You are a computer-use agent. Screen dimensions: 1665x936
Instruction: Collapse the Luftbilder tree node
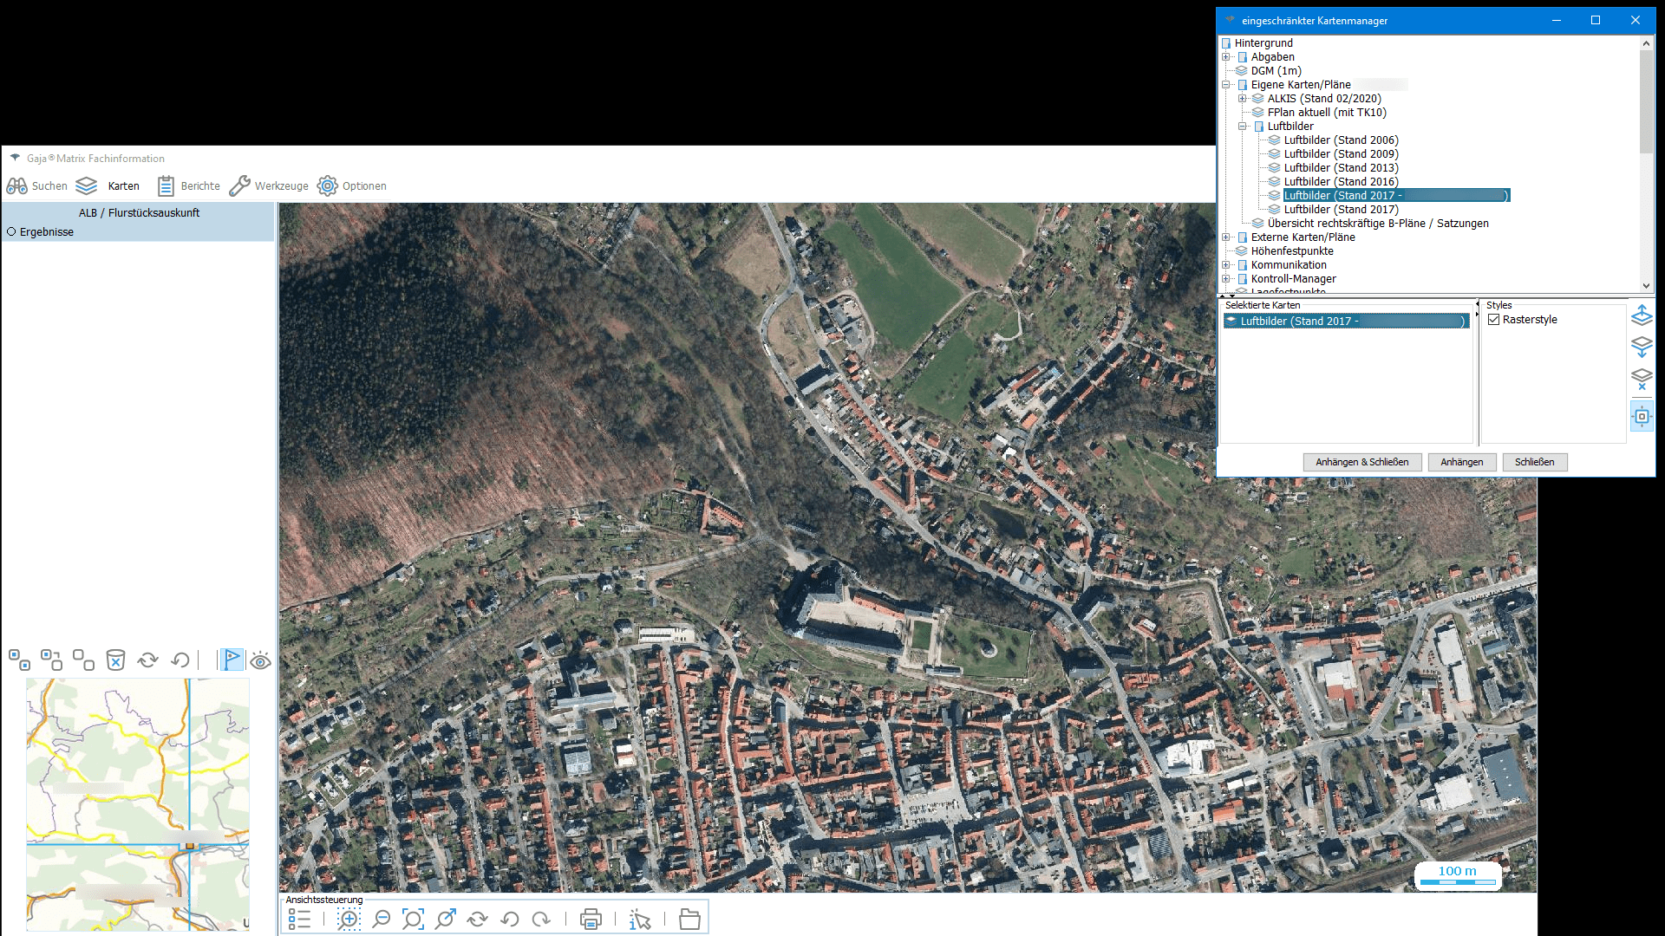(1243, 127)
